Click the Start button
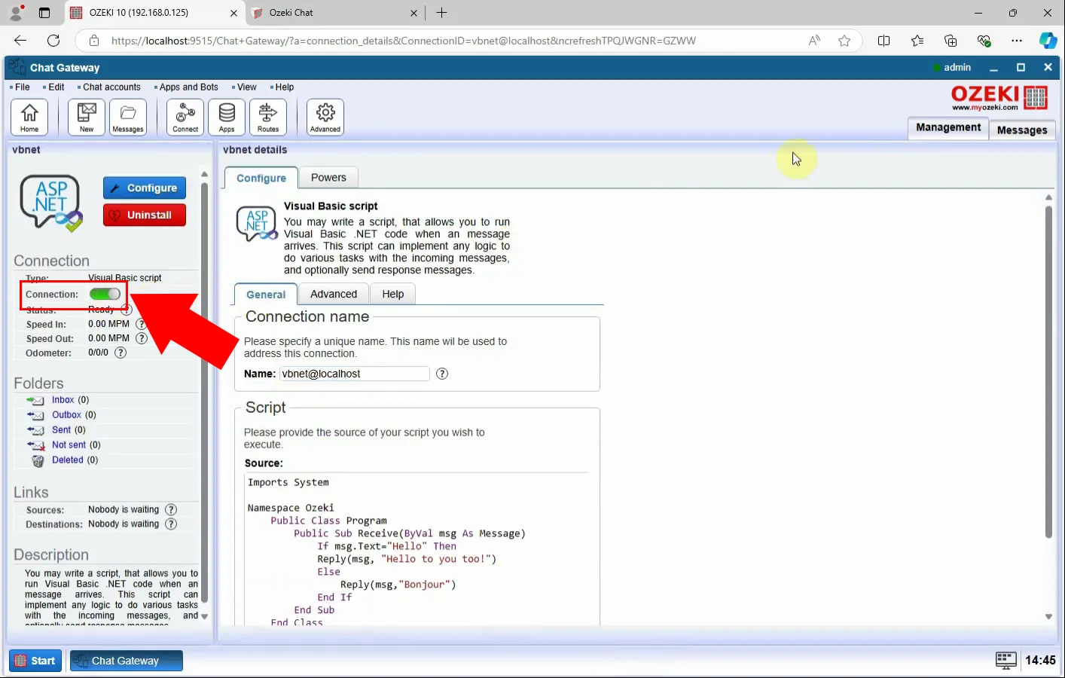 35,661
